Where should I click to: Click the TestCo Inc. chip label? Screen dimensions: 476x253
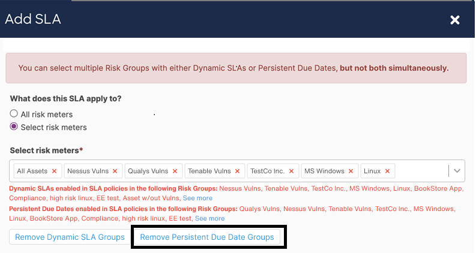268,171
